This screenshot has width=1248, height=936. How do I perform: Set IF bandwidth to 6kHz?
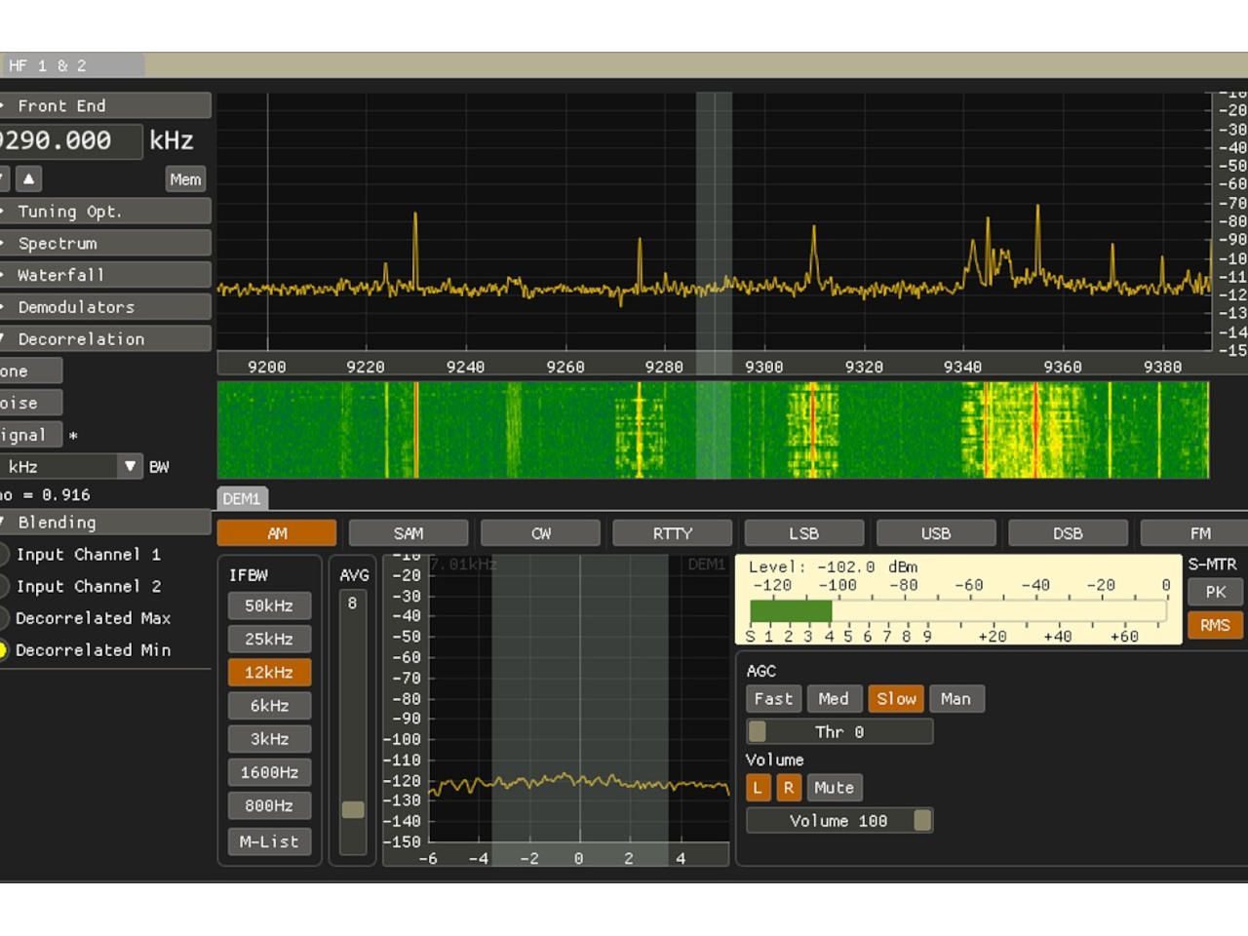tap(269, 705)
